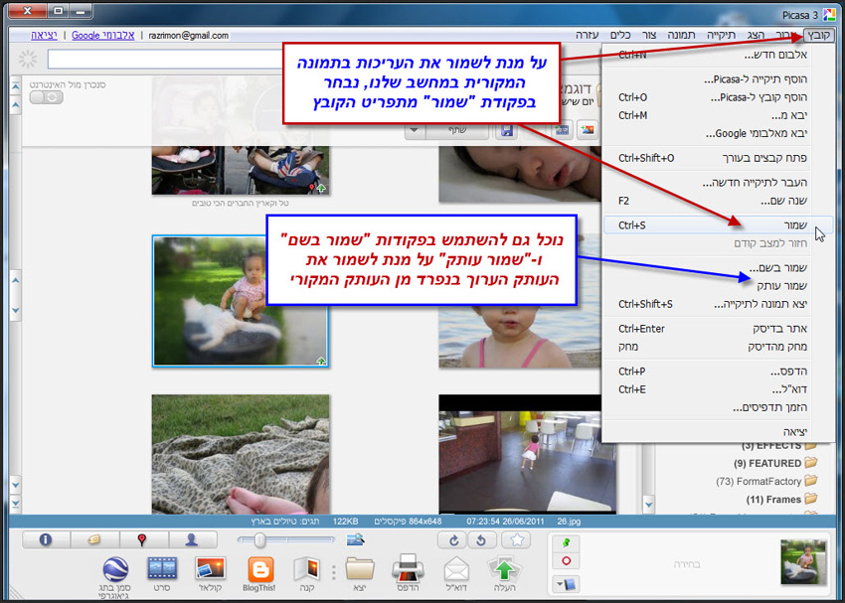Open the שתף (Share) dropdown arrow
845x603 pixels.
pyautogui.click(x=414, y=130)
